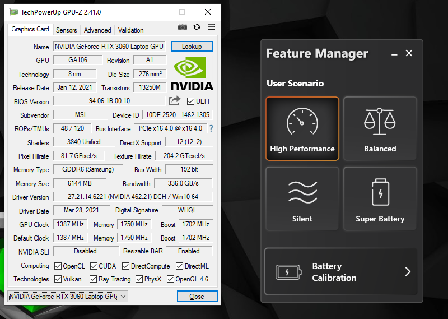The width and height of the screenshot is (448, 319).
Task: Minimize the Feature Manager window
Action: (394, 53)
